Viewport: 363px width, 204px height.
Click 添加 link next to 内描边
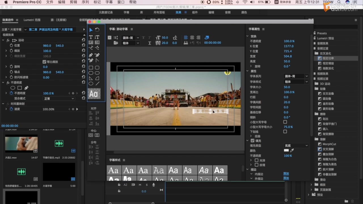286,173
